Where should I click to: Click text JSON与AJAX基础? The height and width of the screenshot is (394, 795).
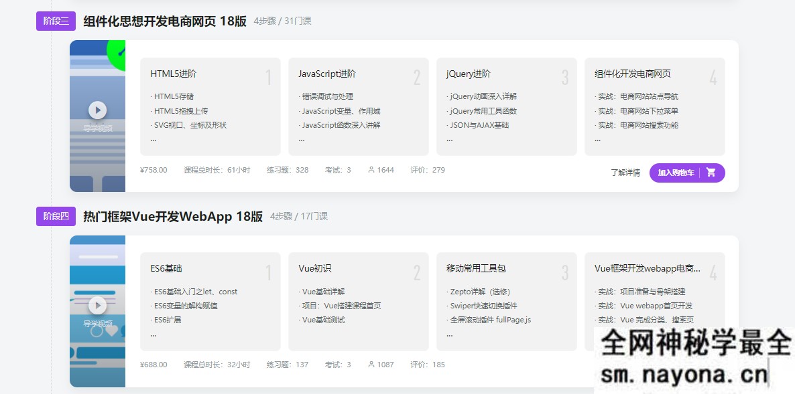tap(480, 125)
